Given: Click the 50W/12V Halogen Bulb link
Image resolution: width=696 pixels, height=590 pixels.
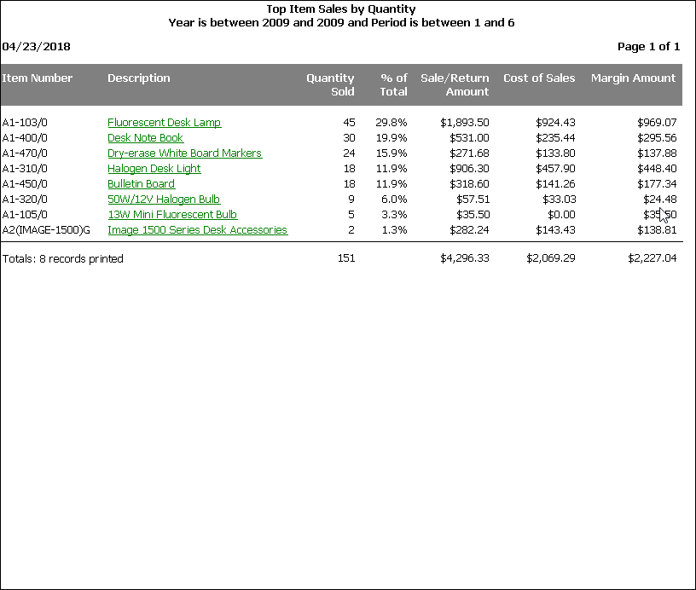Looking at the screenshot, I should [164, 200].
